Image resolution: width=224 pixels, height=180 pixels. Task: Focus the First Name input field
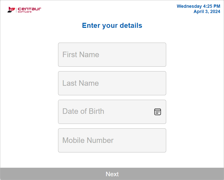112,55
